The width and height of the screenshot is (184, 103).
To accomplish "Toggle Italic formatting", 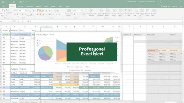I will point(17,14).
